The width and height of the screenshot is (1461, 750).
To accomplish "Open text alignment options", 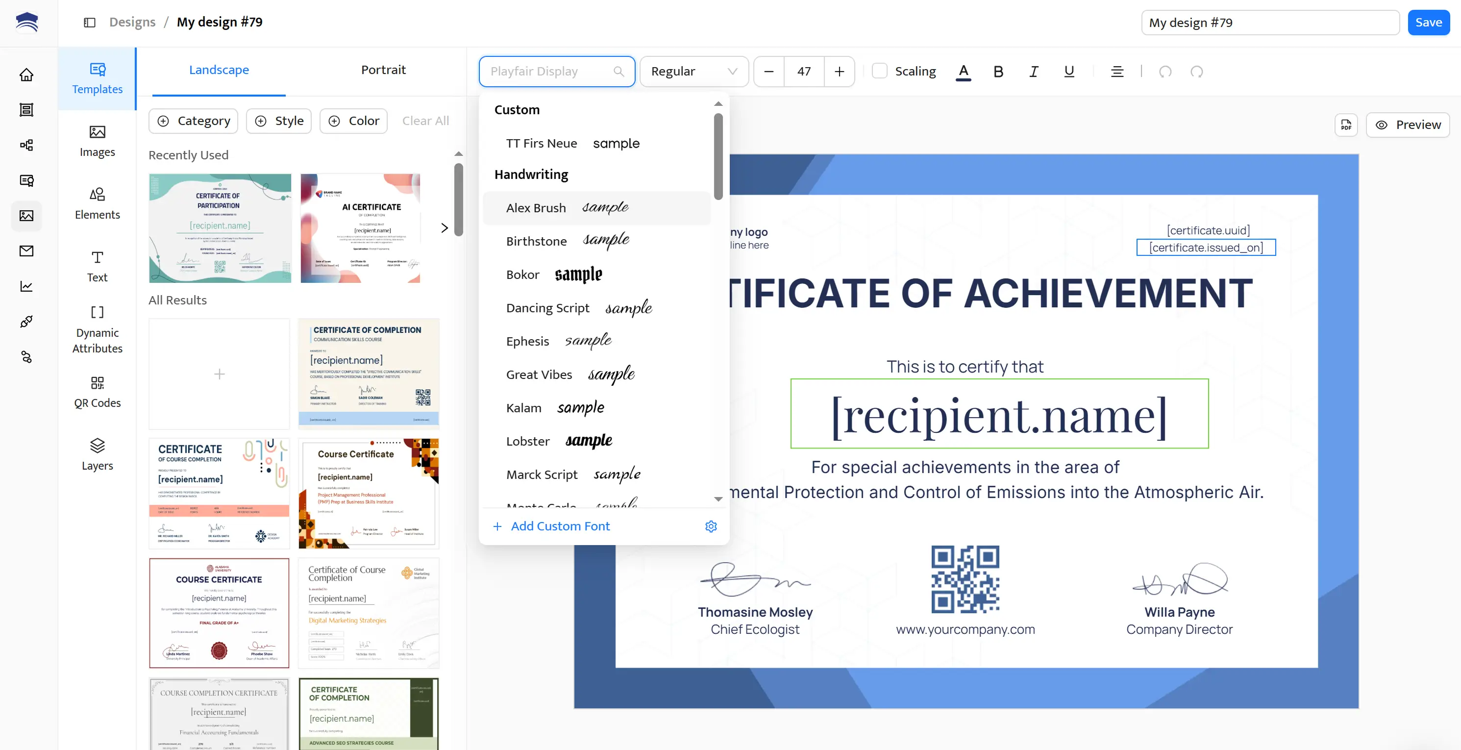I will [1117, 72].
